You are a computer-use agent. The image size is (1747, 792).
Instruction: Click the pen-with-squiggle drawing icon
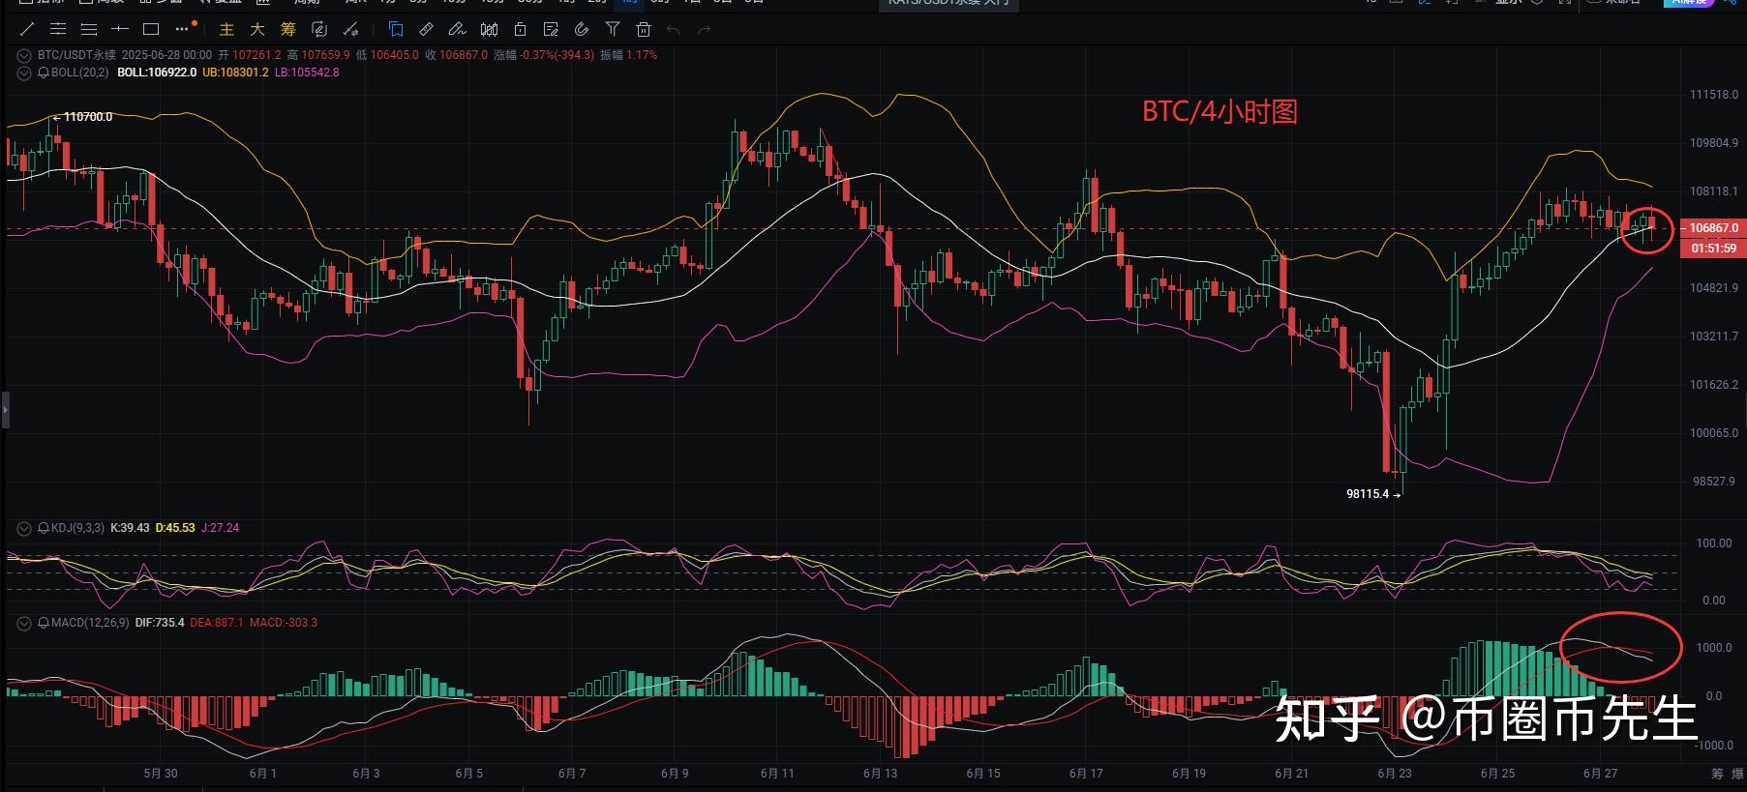click(x=457, y=29)
